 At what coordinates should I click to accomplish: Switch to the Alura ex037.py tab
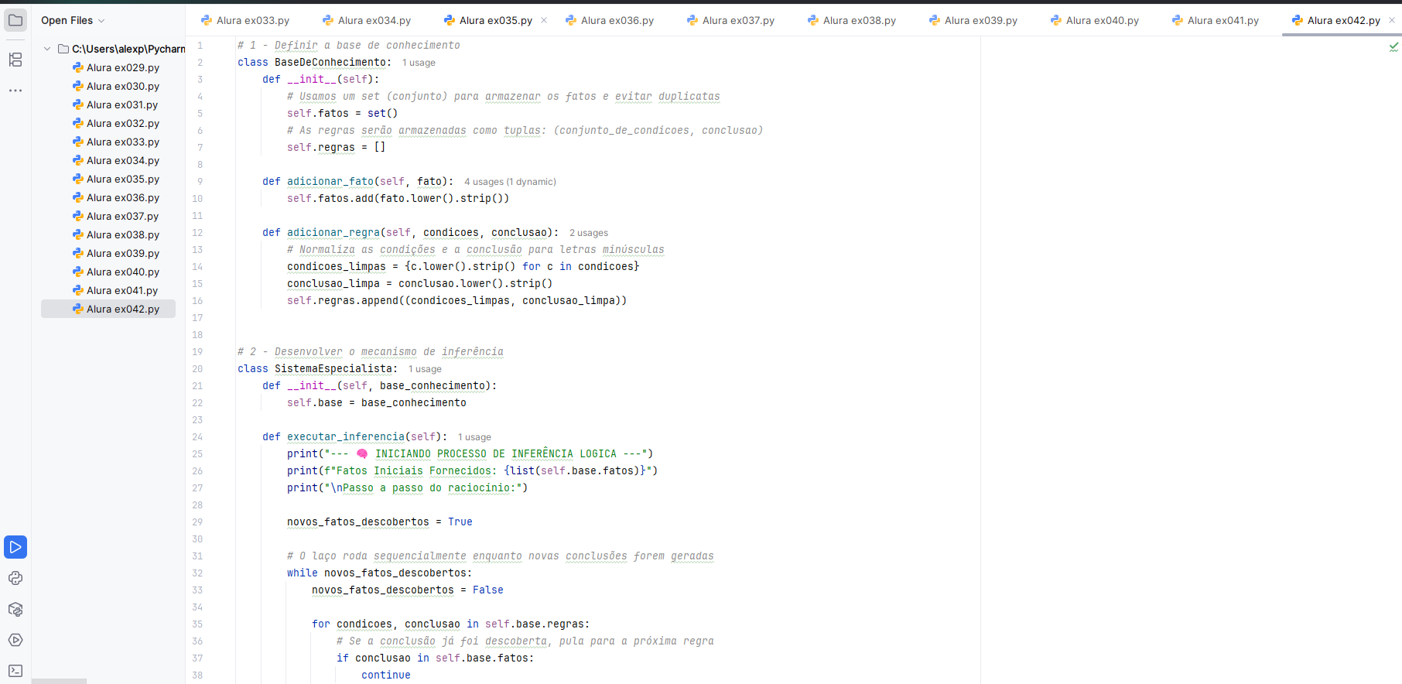[730, 20]
